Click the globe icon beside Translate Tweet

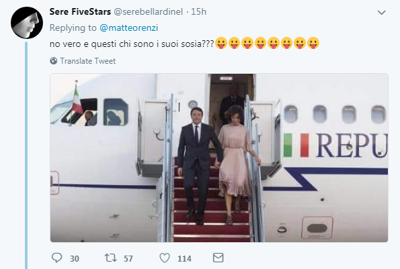pyautogui.click(x=54, y=61)
